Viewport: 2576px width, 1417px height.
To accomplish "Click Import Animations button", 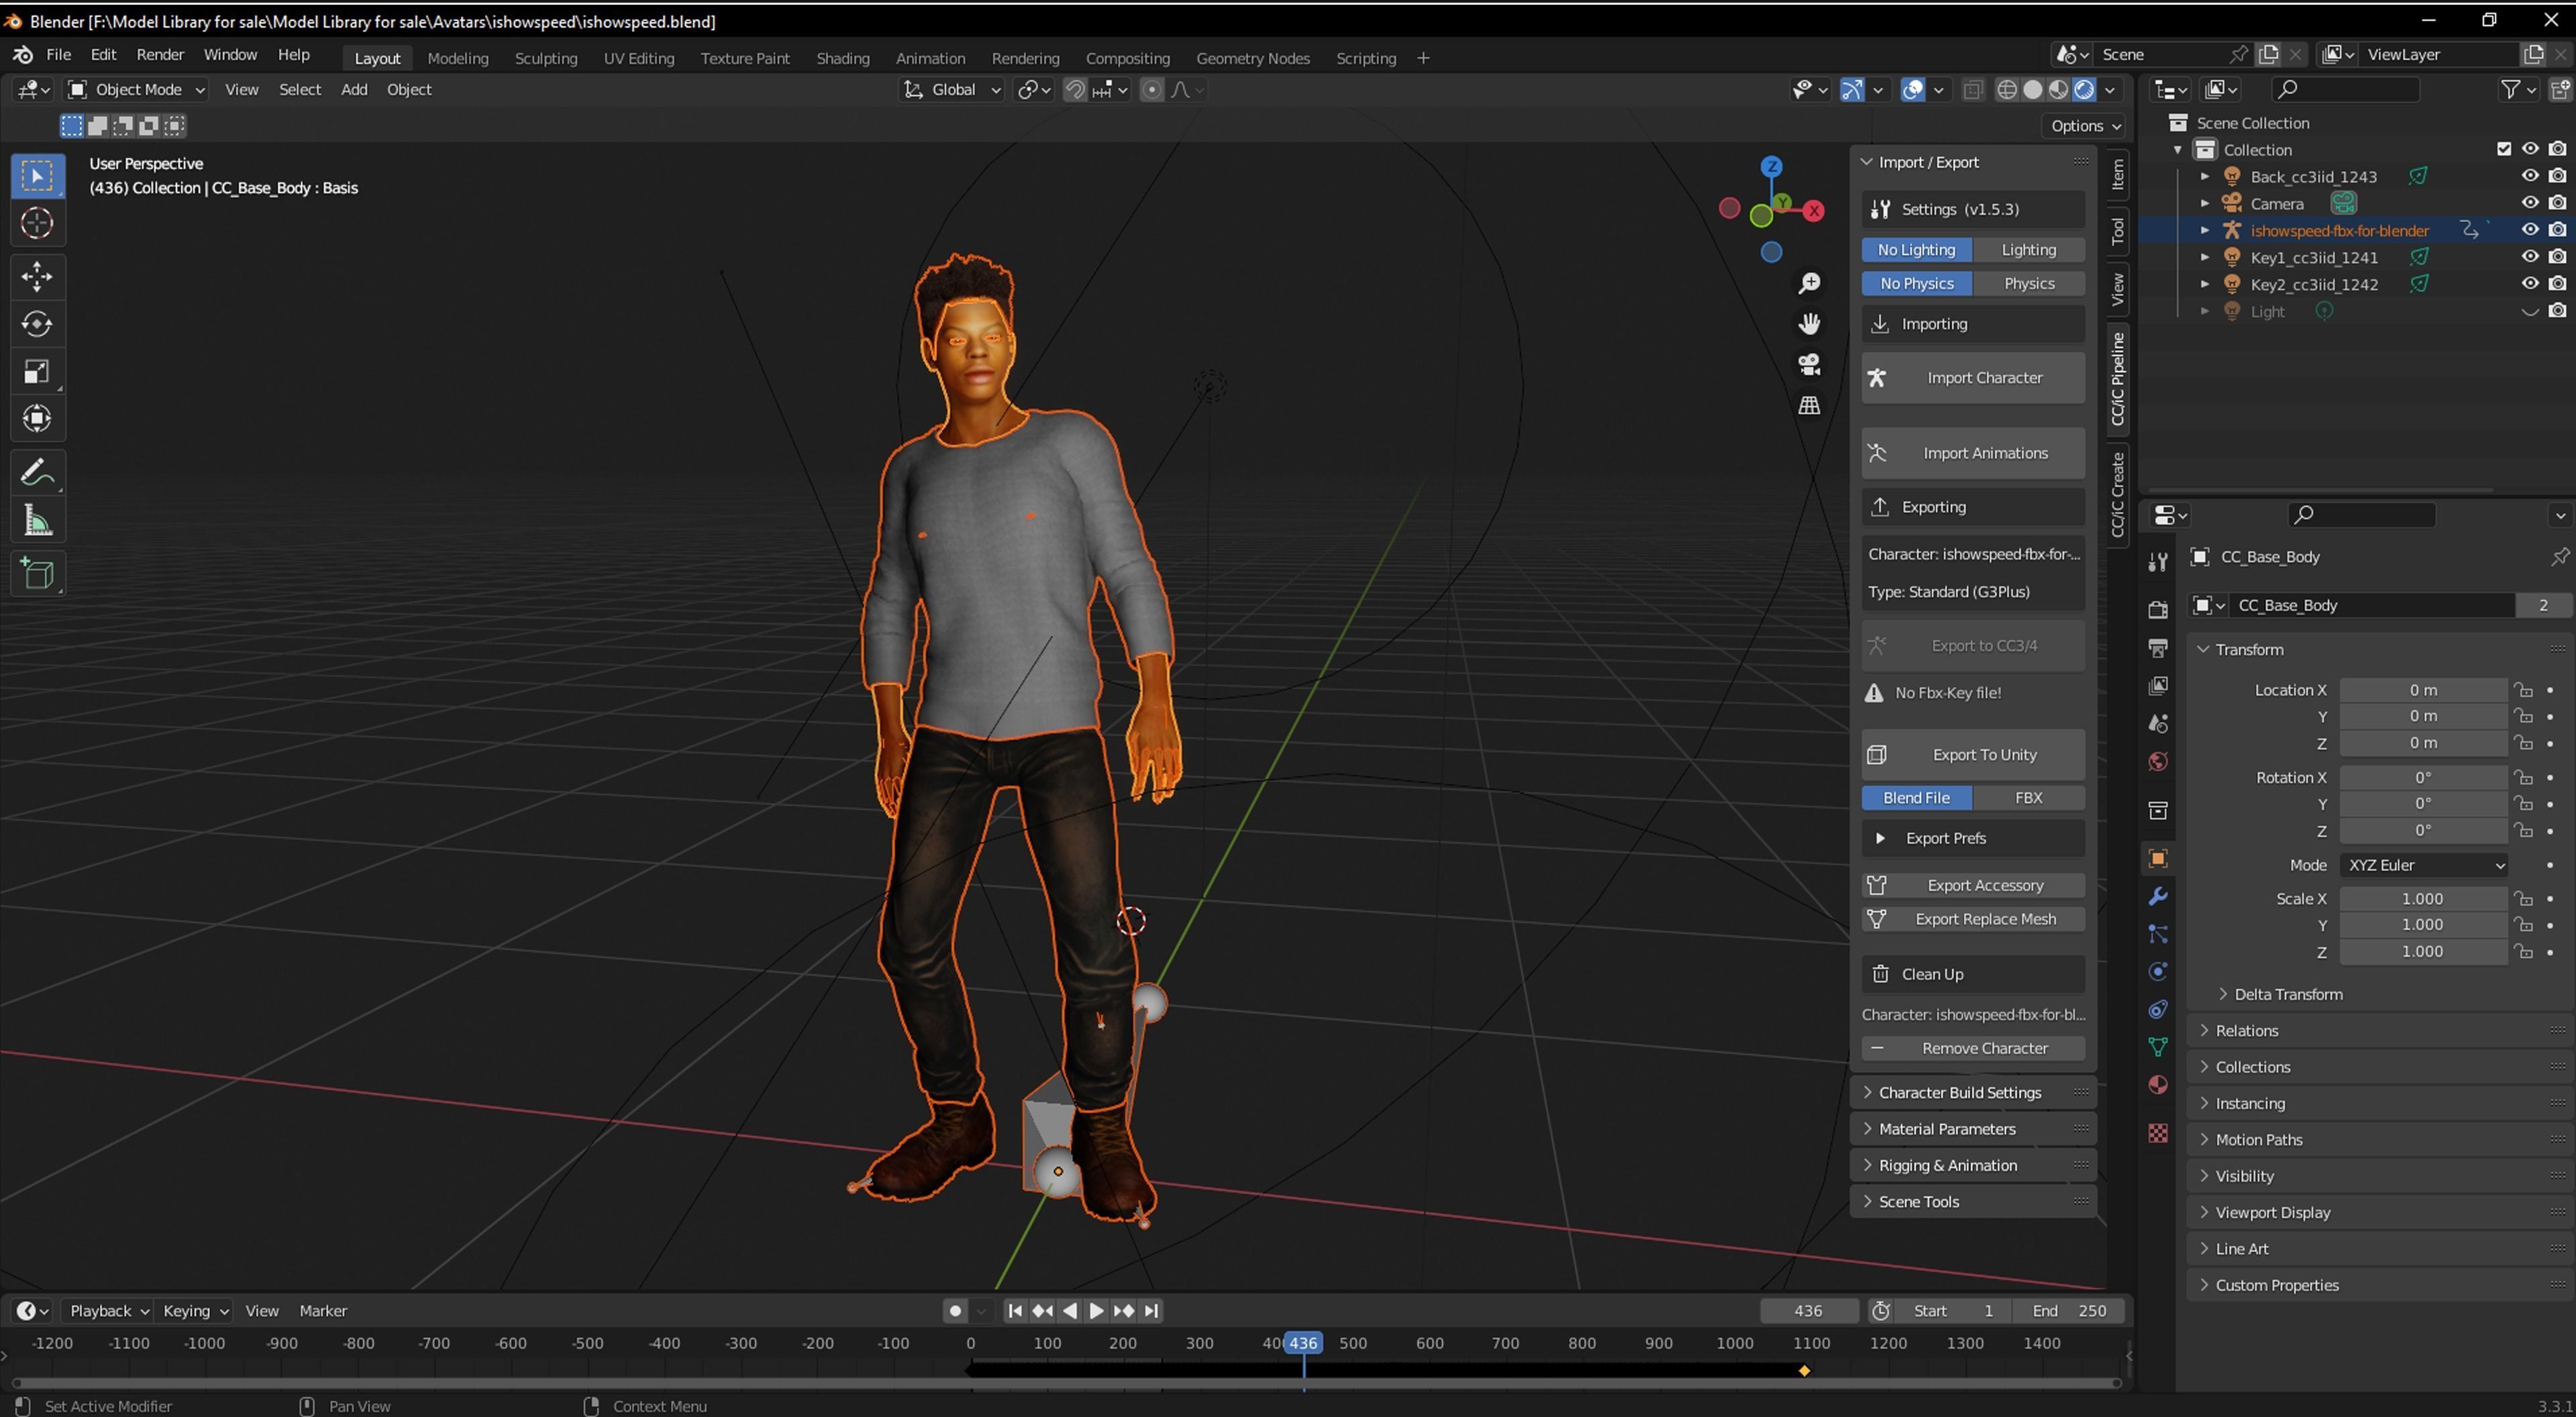I will 1972,453.
